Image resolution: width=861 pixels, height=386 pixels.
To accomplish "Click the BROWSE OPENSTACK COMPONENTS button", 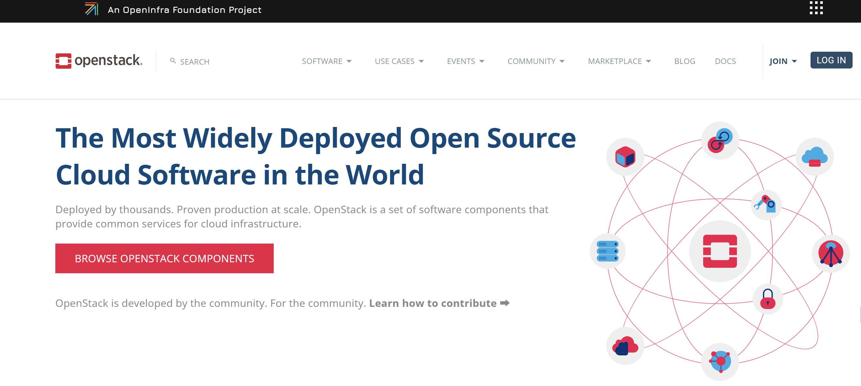I will (164, 258).
